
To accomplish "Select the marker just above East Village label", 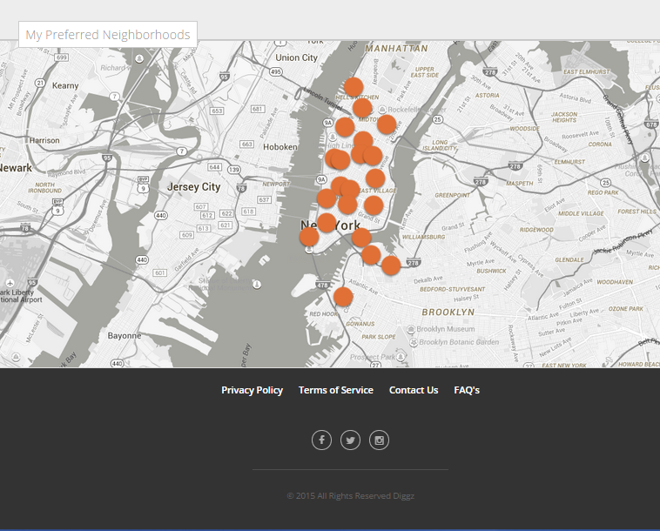I will (375, 178).
